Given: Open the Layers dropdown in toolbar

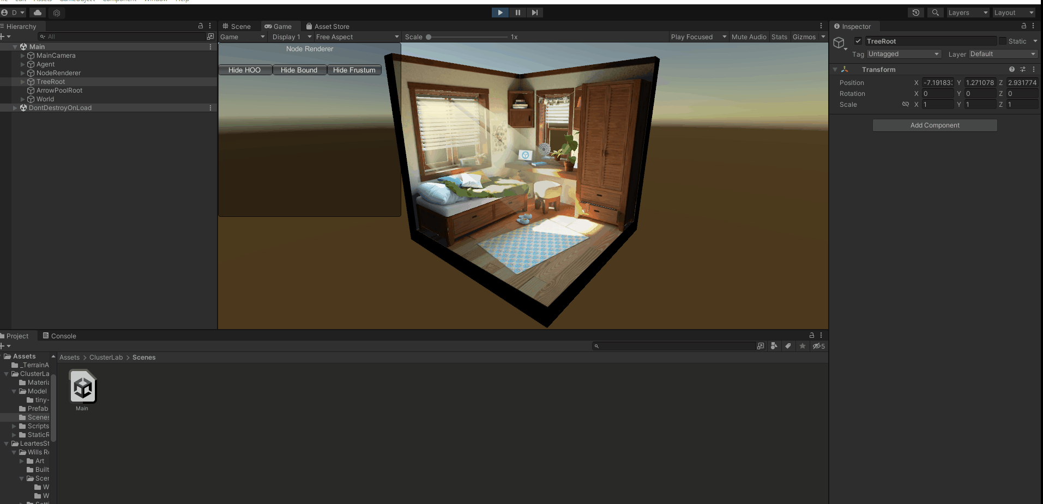Looking at the screenshot, I should tap(968, 13).
